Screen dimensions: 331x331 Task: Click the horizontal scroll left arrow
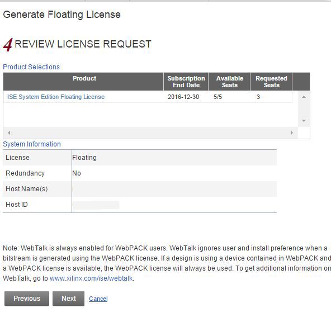point(9,133)
